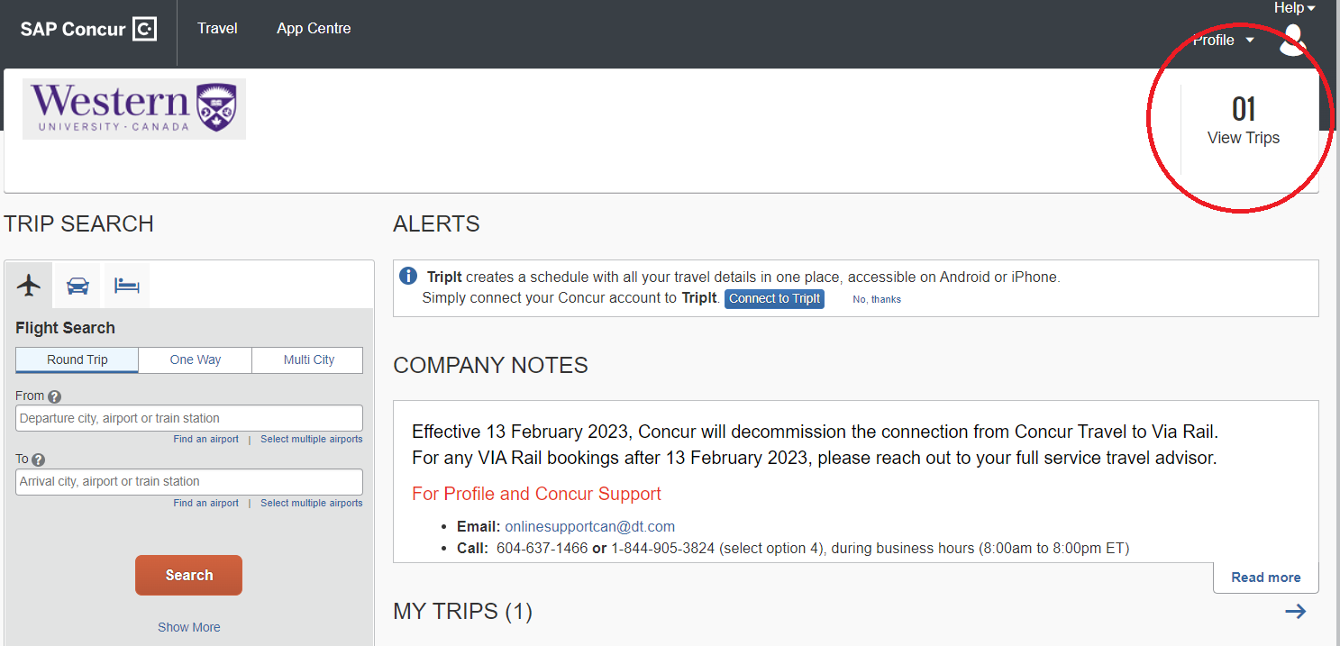The image size is (1340, 646).
Task: Expand the Profile dropdown
Action: (x=1223, y=41)
